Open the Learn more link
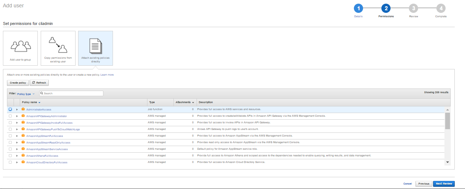Viewport: 465px width, 189px height. pos(107,74)
